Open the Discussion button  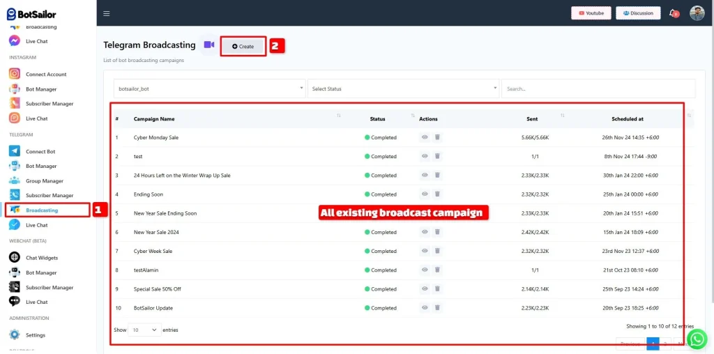coord(638,13)
